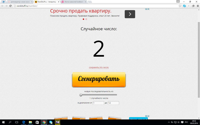Click the taskbar search magnifier icon
The image size is (200, 125).
10,122
